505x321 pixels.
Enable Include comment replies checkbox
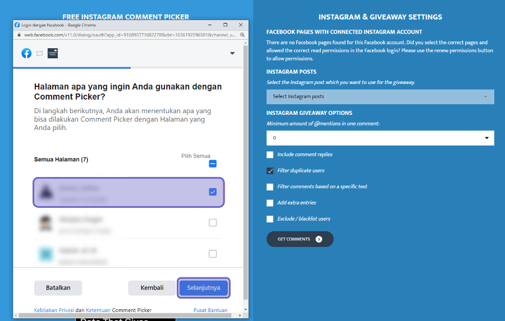[x=270, y=155]
